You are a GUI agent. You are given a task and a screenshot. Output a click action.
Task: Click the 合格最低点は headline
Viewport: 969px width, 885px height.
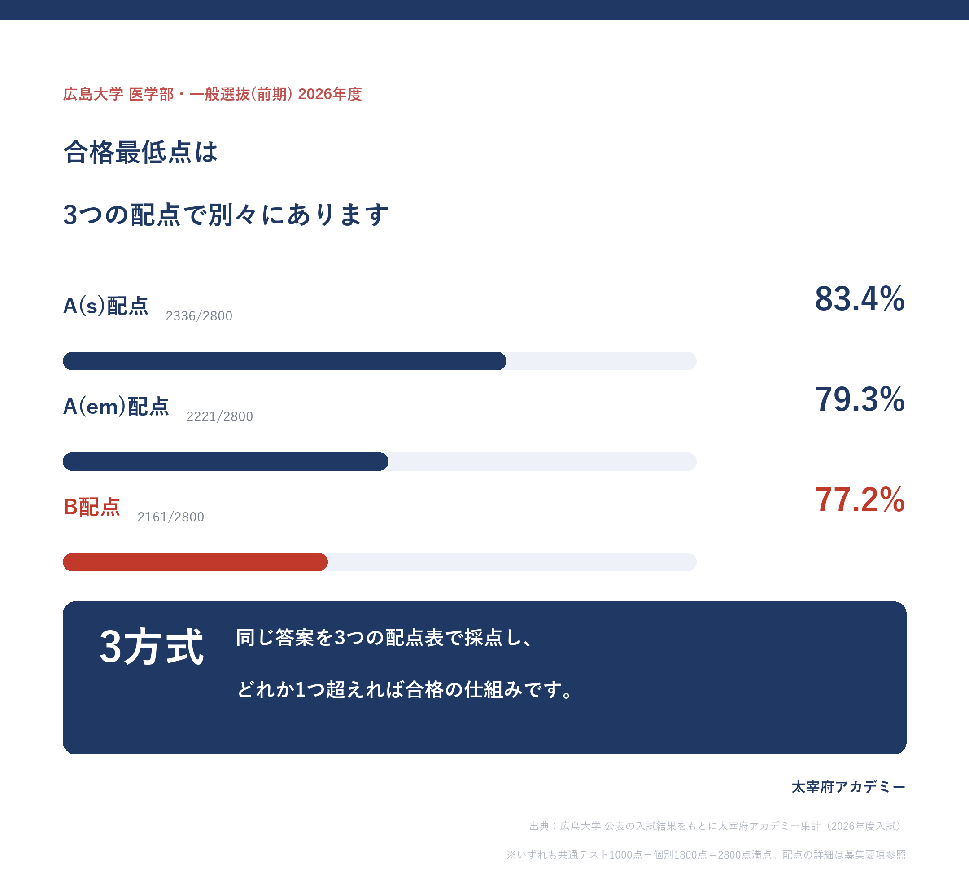point(141,152)
